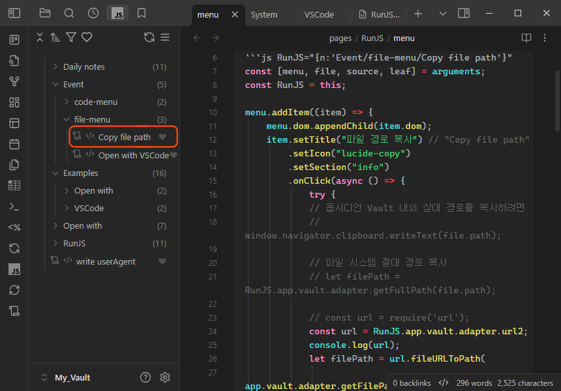Open the My_Vault switcher
Screen dimensions: 561x391
point(66,377)
